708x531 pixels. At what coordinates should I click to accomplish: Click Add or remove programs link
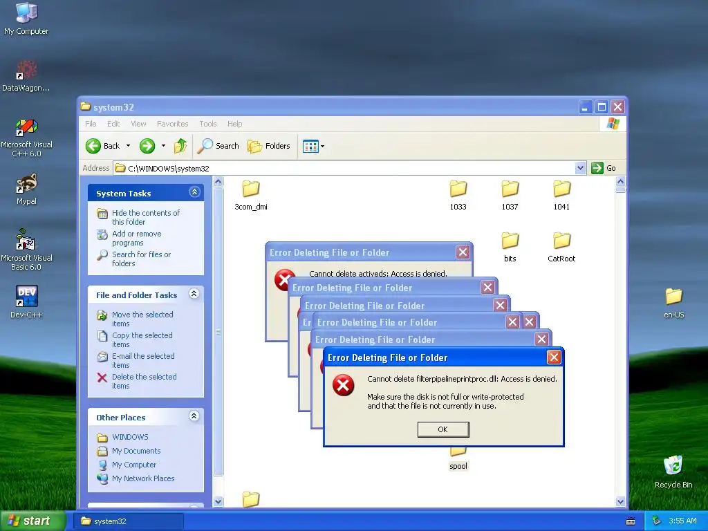136,238
